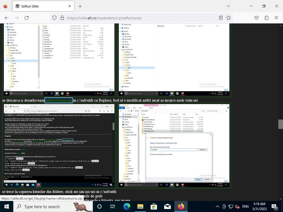The height and width of the screenshot is (212, 283).
Task: Expand the list all tabs dropdown
Action: coord(228,6)
